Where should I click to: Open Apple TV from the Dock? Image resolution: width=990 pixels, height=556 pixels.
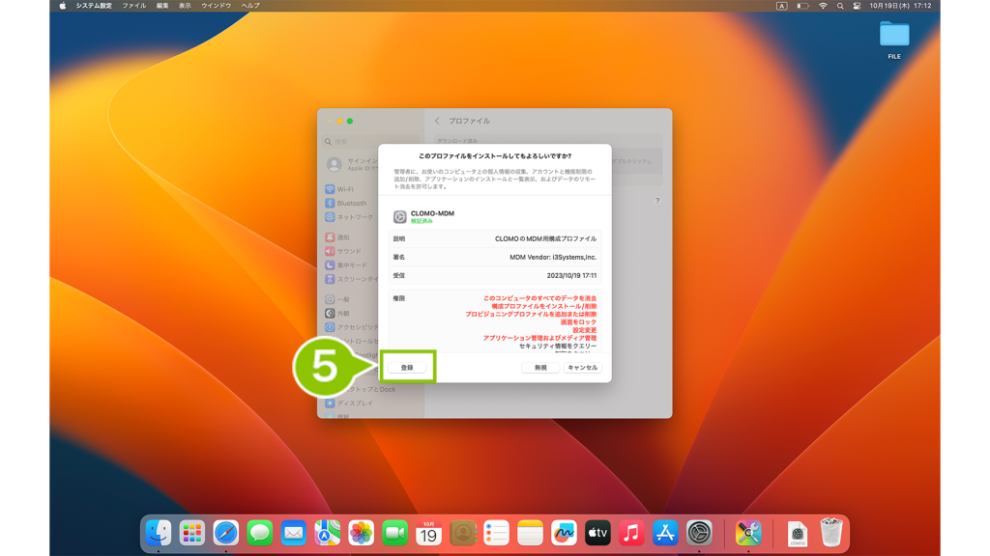[597, 533]
